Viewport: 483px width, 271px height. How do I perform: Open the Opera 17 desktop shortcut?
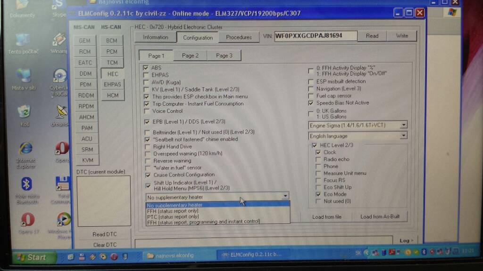(27, 220)
